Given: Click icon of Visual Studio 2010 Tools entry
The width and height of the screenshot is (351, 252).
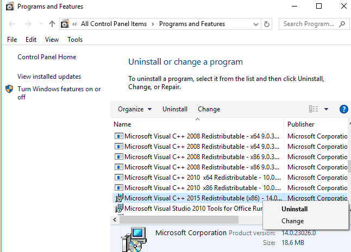Looking at the screenshot, I should point(119,208).
